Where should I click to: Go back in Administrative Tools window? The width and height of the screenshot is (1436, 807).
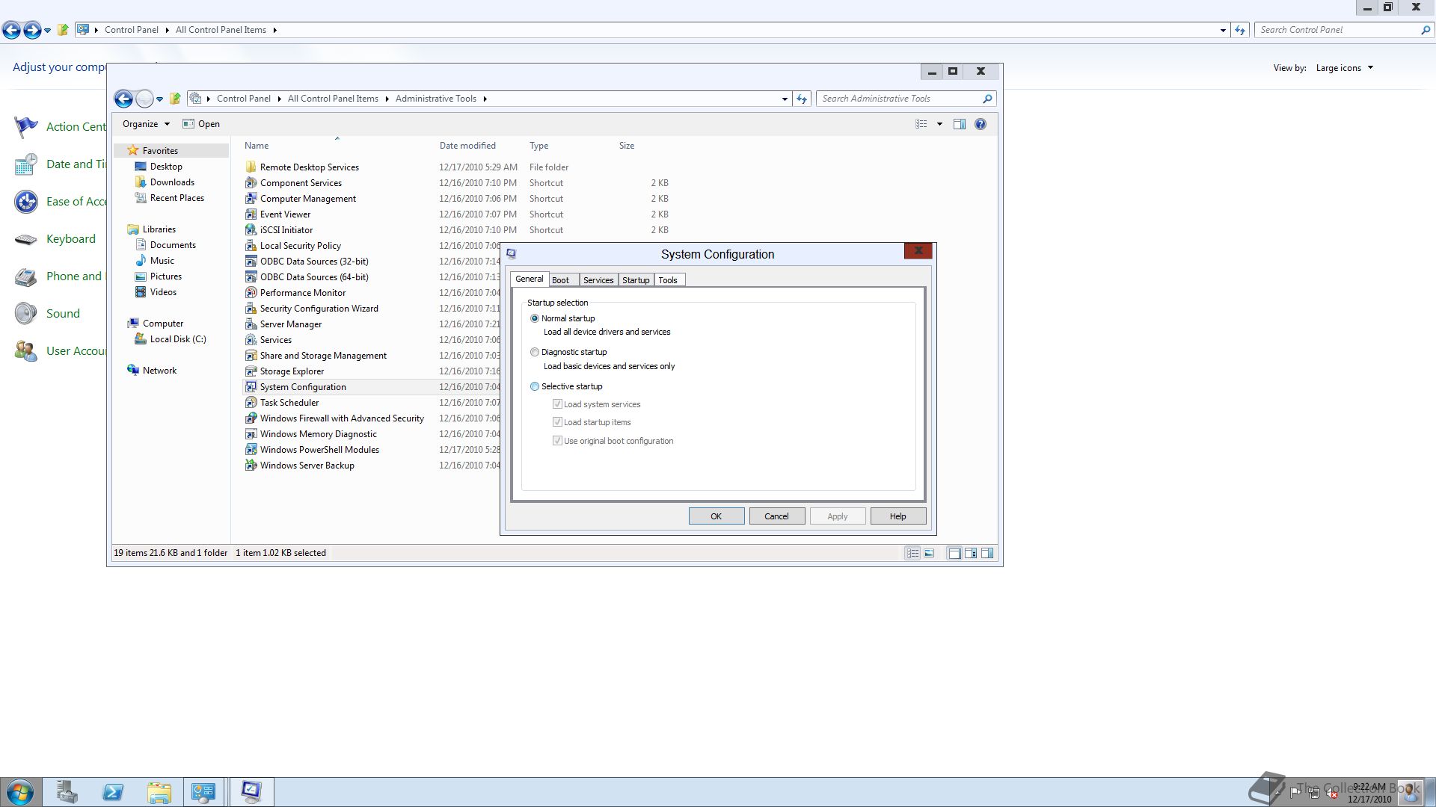[123, 99]
